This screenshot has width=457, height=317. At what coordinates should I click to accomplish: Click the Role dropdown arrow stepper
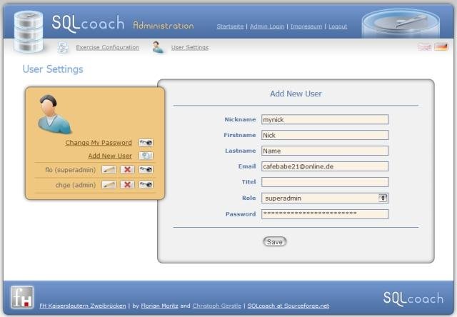[383, 198]
